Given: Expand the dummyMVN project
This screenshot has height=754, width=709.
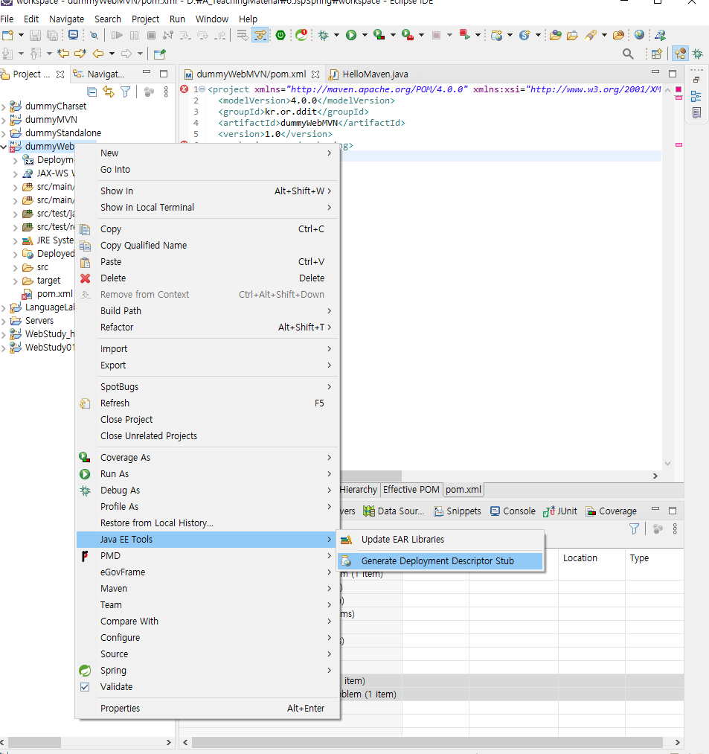Looking at the screenshot, I should pos(4,120).
